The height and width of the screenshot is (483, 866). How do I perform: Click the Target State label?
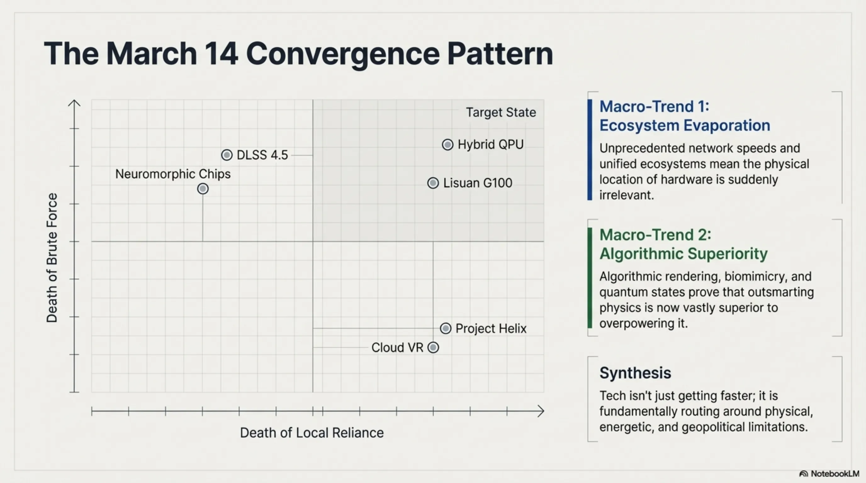coord(501,112)
